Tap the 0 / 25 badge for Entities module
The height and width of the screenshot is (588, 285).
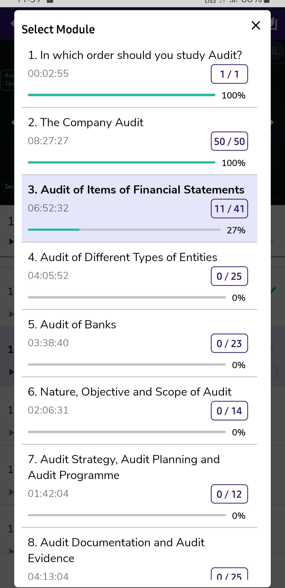pos(229,276)
